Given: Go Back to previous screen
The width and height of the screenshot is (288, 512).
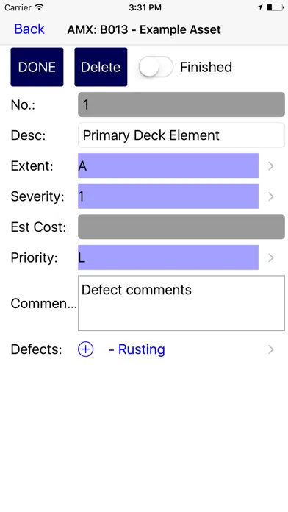Looking at the screenshot, I should click(x=29, y=29).
